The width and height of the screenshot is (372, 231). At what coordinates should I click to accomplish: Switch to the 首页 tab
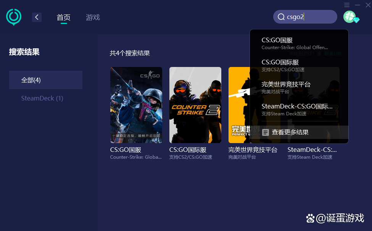[x=63, y=17]
